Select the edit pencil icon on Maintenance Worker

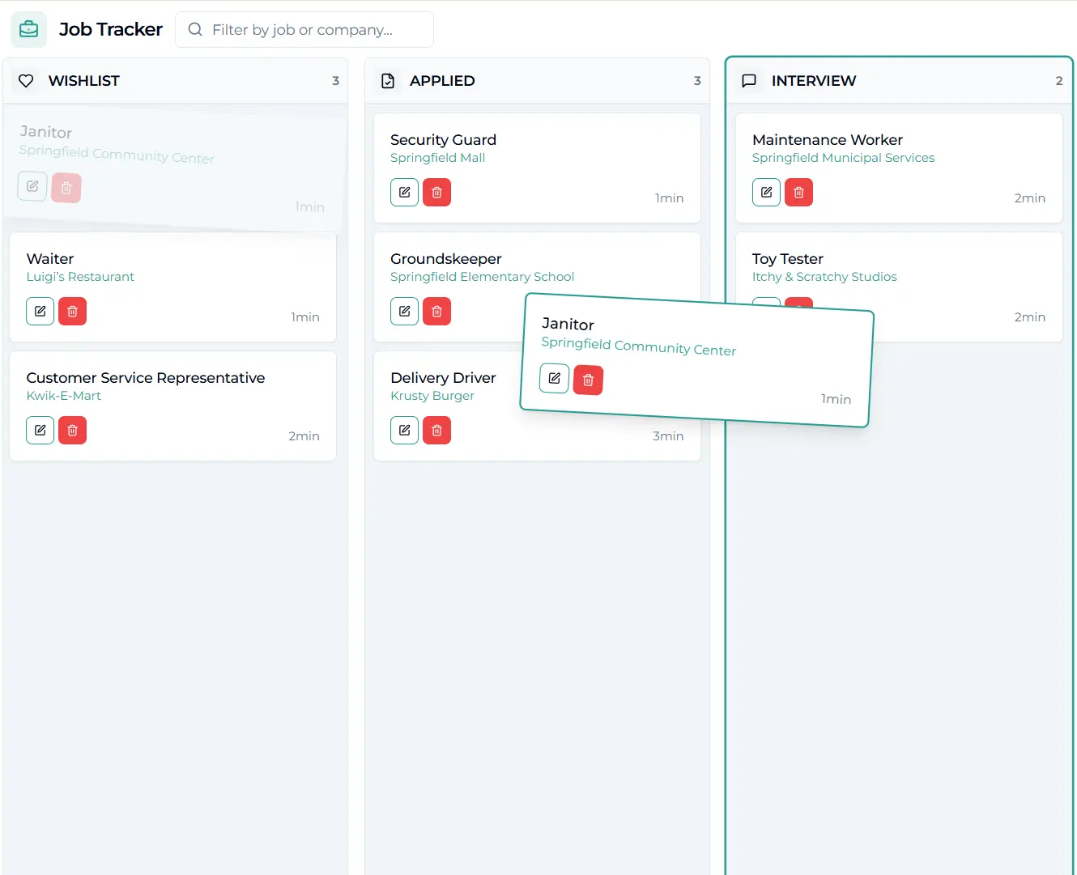766,192
